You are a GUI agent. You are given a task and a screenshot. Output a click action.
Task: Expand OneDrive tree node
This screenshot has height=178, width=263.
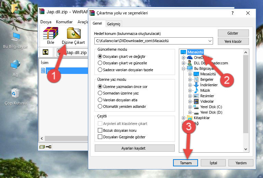183,58
